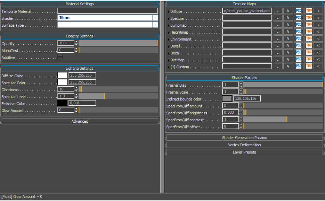Viewport: 325px width, 201px height.
Task: Browse for the [1] Custom texture
Action: [x=278, y=67]
